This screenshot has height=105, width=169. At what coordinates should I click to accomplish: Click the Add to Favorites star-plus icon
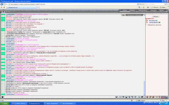point(4,7)
